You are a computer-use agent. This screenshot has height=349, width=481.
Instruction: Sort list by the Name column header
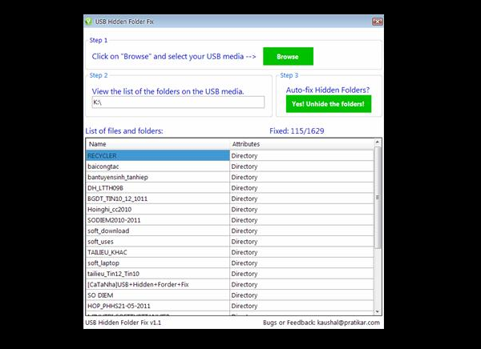[x=157, y=144]
